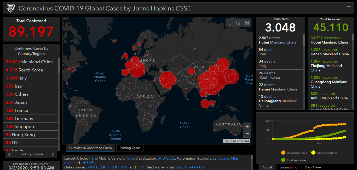
Task: Select US row with 86 cases
Action: point(30,143)
